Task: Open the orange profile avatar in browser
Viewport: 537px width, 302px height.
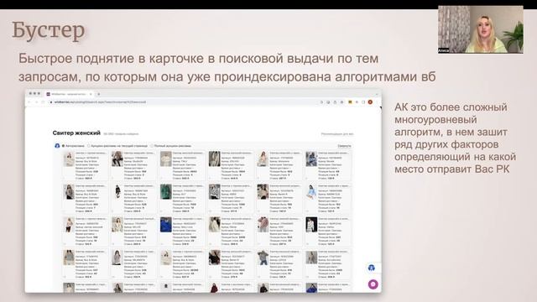Action: click(370, 102)
